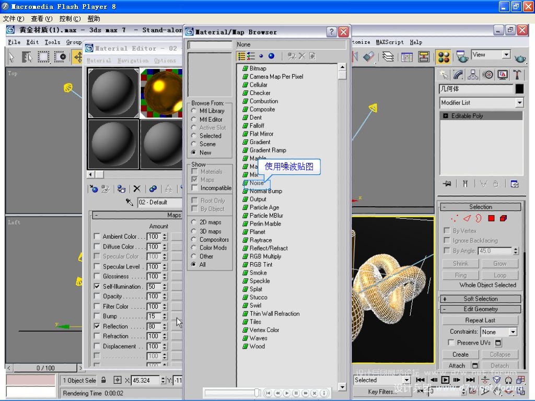The height and width of the screenshot is (401, 535).
Task: Select Scene radio under Browse From
Action: [193, 144]
